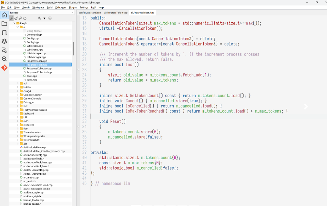Screen dimensions: 327x206
Task: Expand the builder folder
Action: [x=17, y=87]
